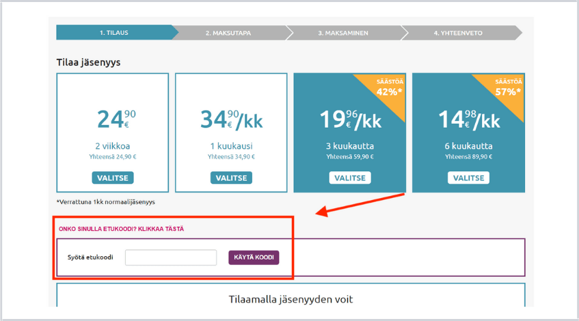579x321 pixels.
Task: Click the 'Onko sinulla etukoodi? Klikkaa tästä' link
Action: pos(120,229)
